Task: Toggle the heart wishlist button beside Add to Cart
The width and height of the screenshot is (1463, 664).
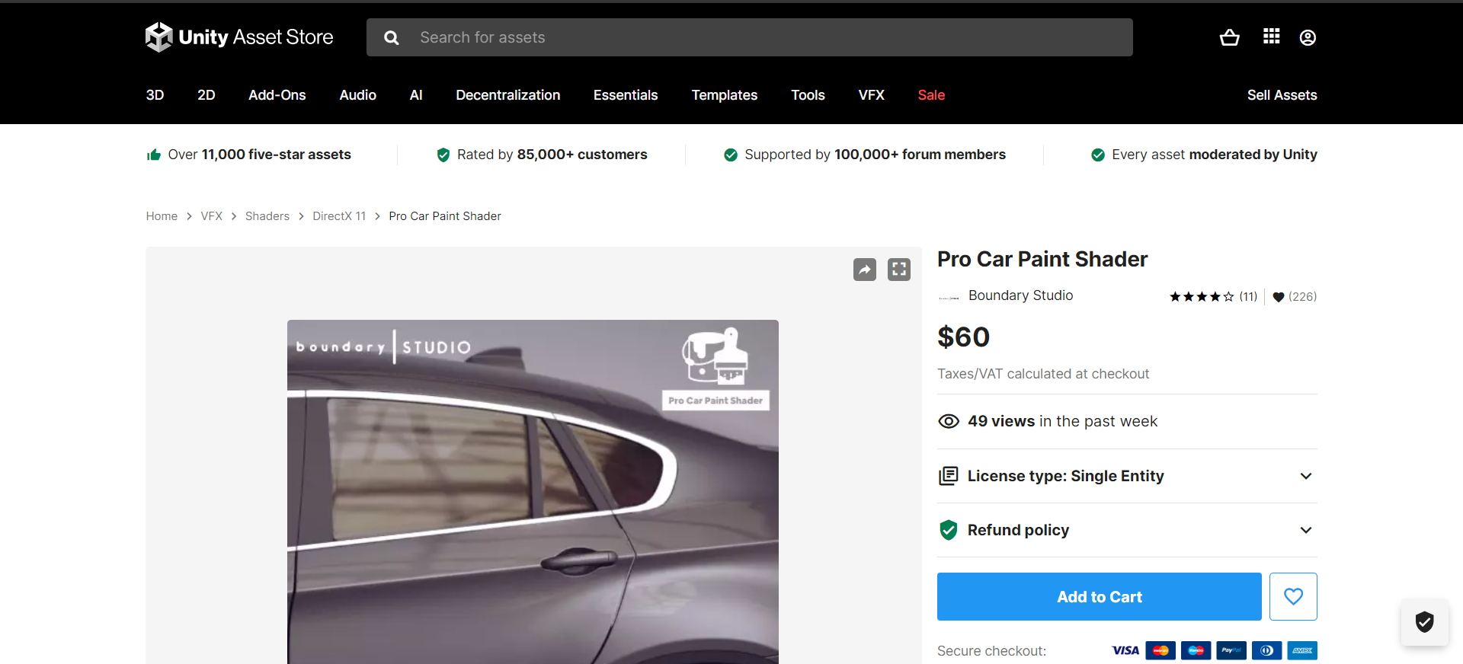Action: (1293, 596)
